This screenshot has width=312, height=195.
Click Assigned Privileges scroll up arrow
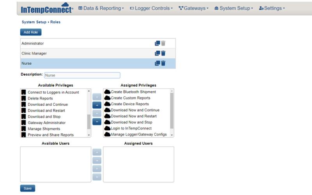coord(172,91)
